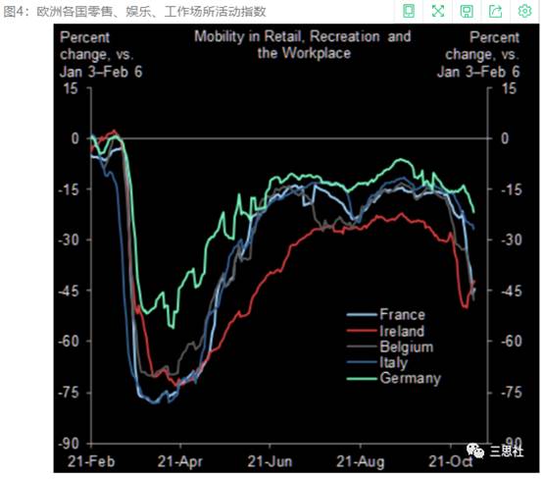Image resolution: width=543 pixels, height=479 pixels.
Task: Click the red Ireland legend line swatch
Action: click(x=362, y=331)
